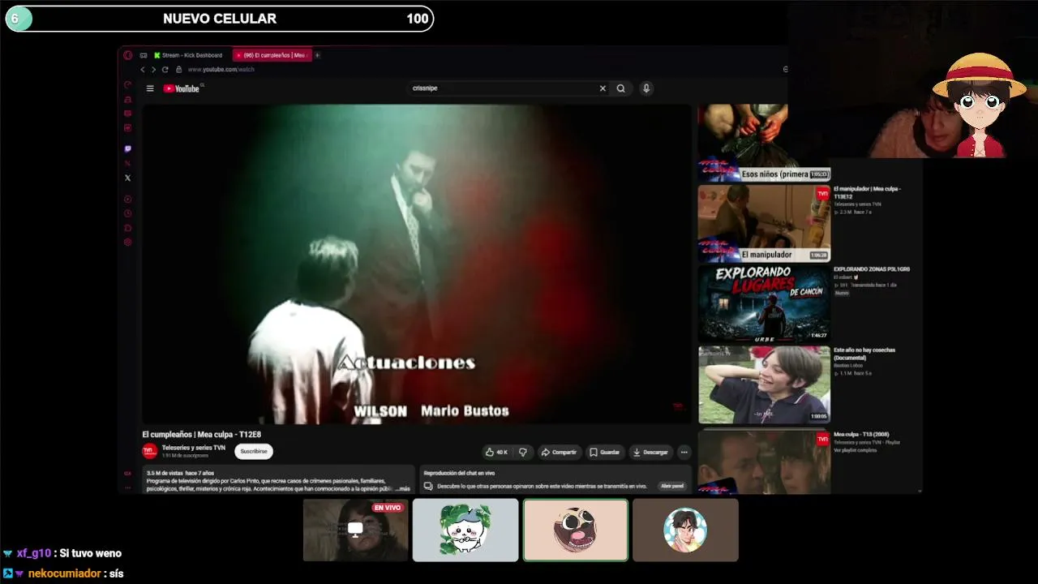Click video title 'El cumpleaños | Mea culpa - T12E8'
1038x584 pixels.
pyautogui.click(x=202, y=435)
